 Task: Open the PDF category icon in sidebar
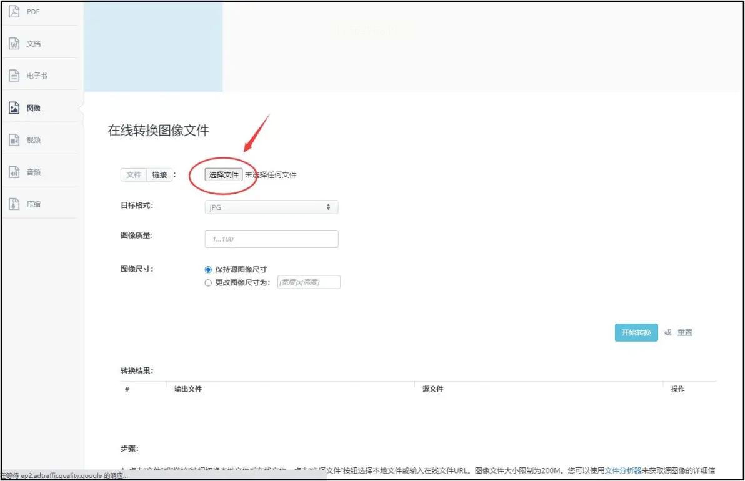click(14, 11)
